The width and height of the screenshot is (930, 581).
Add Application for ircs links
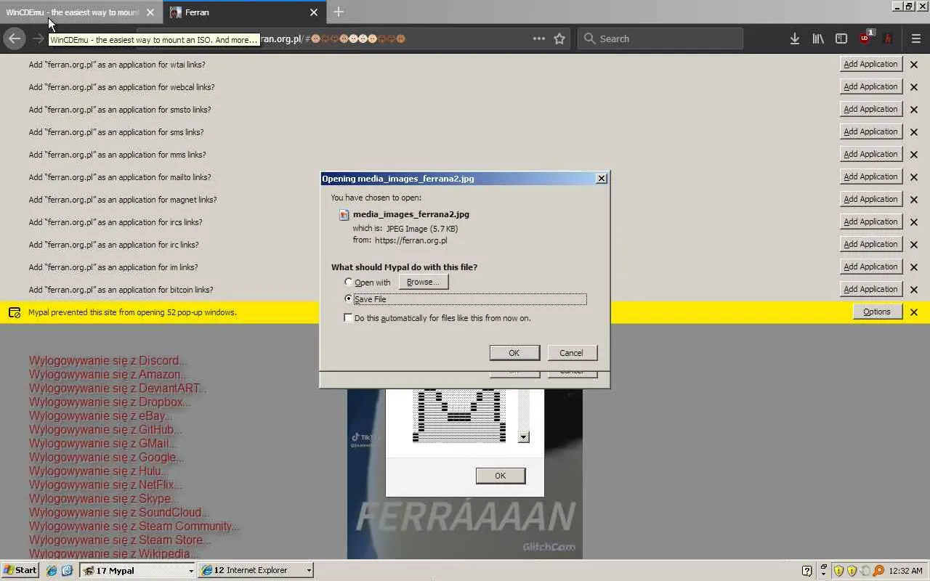pyautogui.click(x=870, y=222)
